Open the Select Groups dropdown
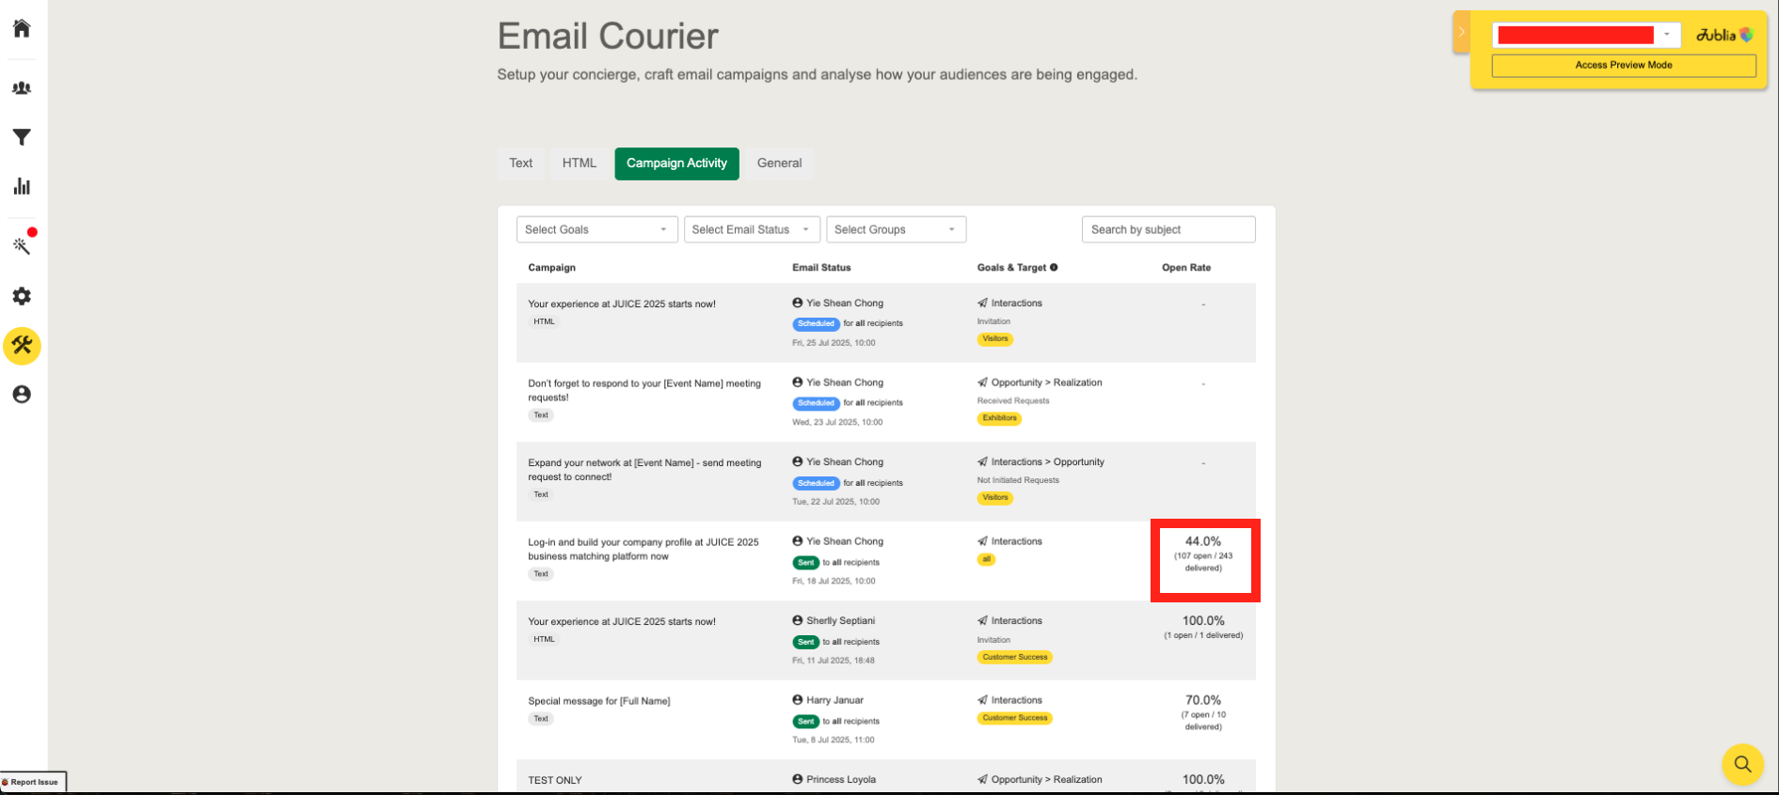The height and width of the screenshot is (795, 1779). pyautogui.click(x=896, y=229)
